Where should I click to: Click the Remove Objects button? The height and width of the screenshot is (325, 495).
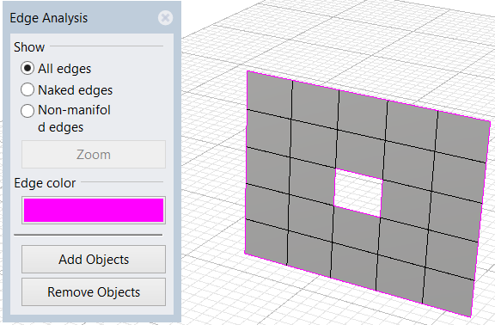click(94, 292)
